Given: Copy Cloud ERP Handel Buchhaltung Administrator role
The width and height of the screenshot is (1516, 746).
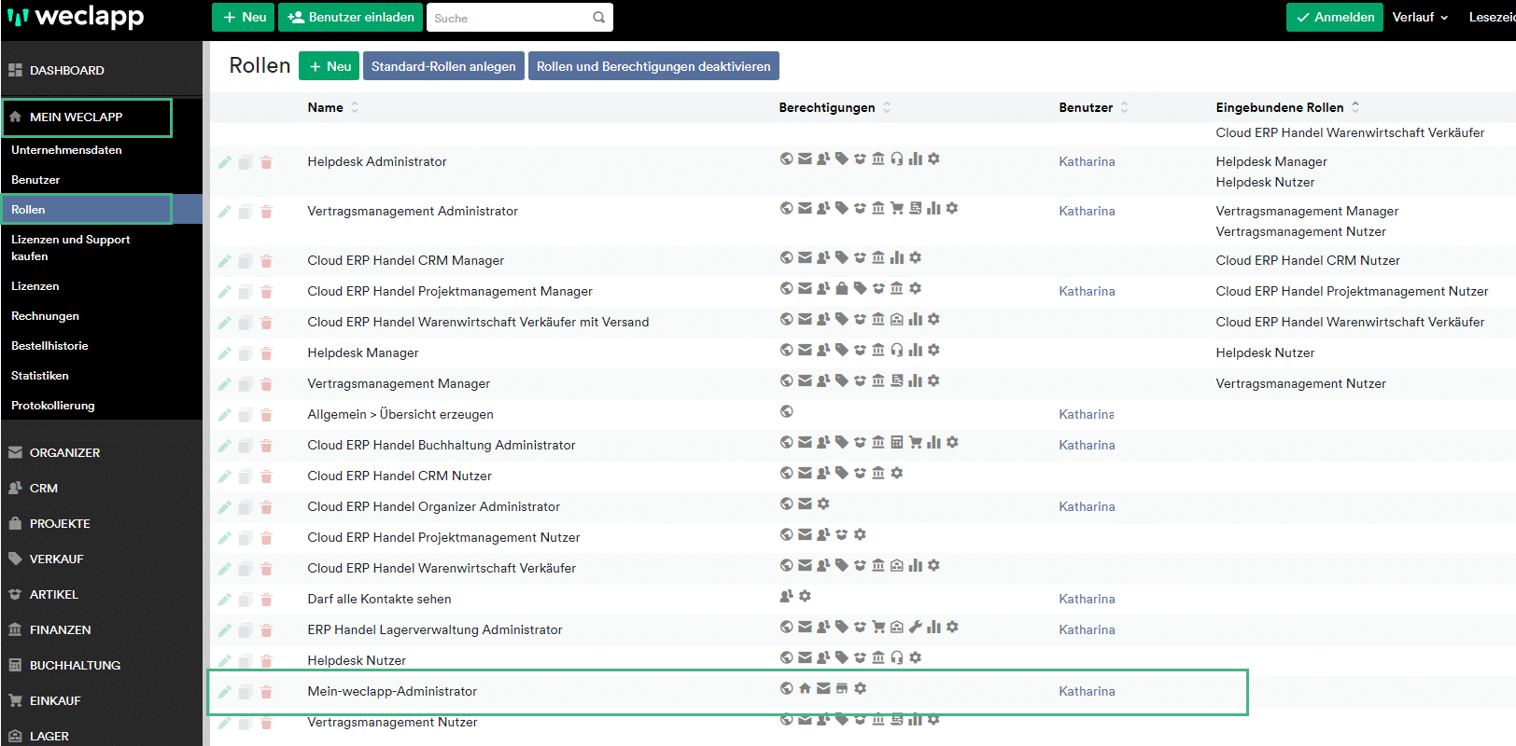Looking at the screenshot, I should coord(246,446).
